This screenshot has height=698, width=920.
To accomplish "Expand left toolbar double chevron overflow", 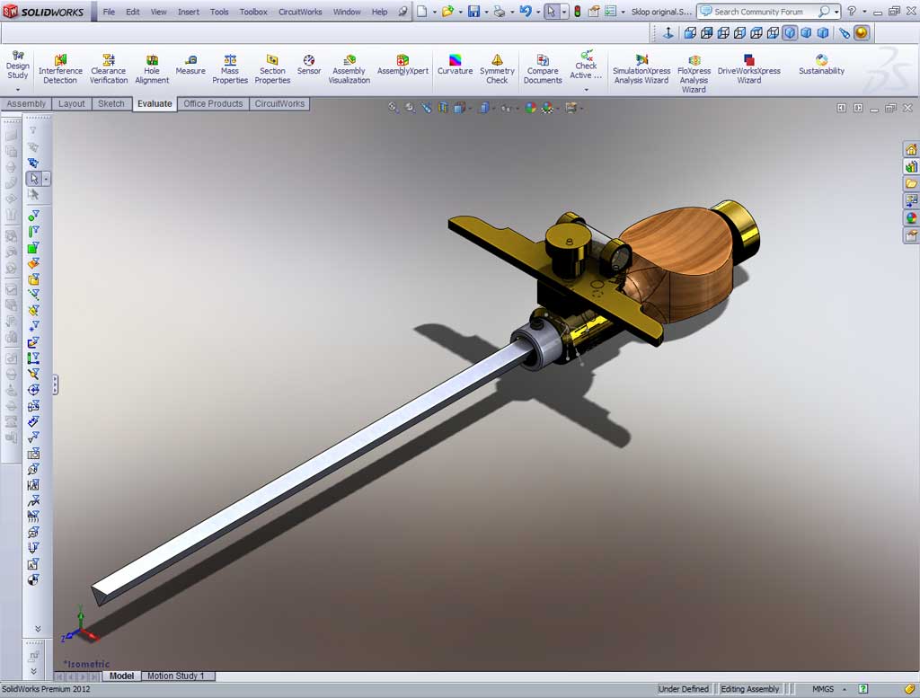I will coord(38,629).
